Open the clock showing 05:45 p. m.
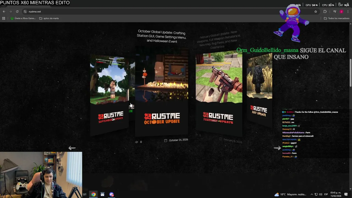Image resolution: width=352 pixels, height=198 pixels. click(336, 194)
